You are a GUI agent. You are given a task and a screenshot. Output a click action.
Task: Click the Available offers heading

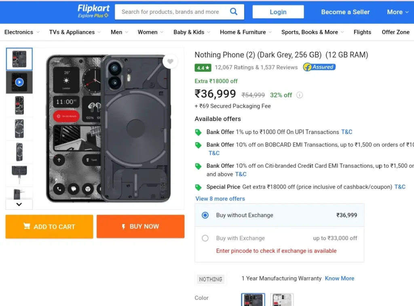click(x=218, y=119)
